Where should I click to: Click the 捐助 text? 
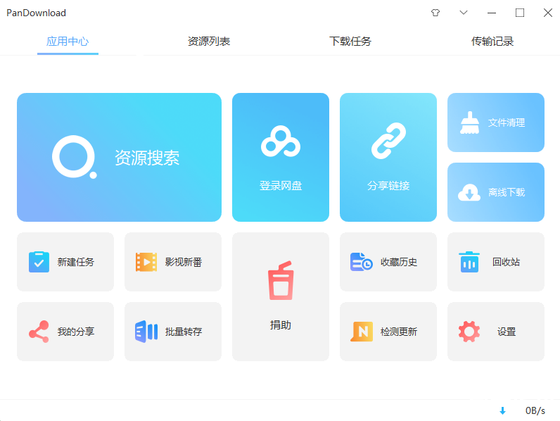point(281,325)
